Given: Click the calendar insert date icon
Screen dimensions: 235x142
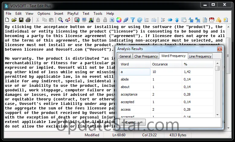Looking at the screenshot, I should (x=212, y=20).
